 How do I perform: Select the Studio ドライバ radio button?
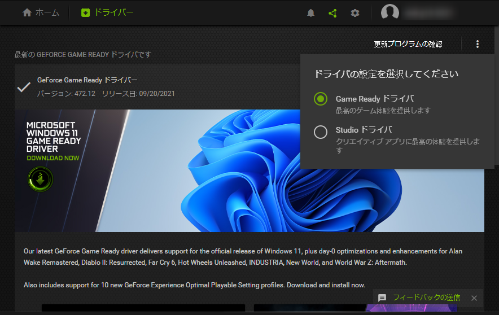(321, 132)
